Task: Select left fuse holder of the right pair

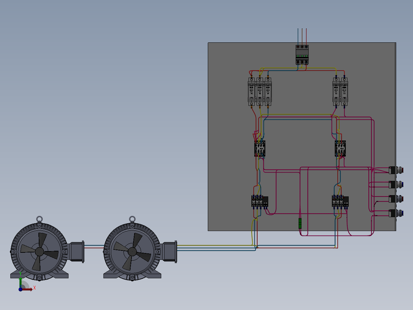Action: (336, 91)
